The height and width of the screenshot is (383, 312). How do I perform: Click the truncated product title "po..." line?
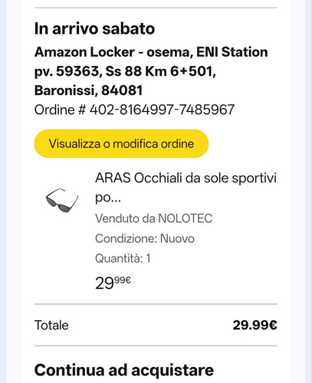click(x=108, y=198)
